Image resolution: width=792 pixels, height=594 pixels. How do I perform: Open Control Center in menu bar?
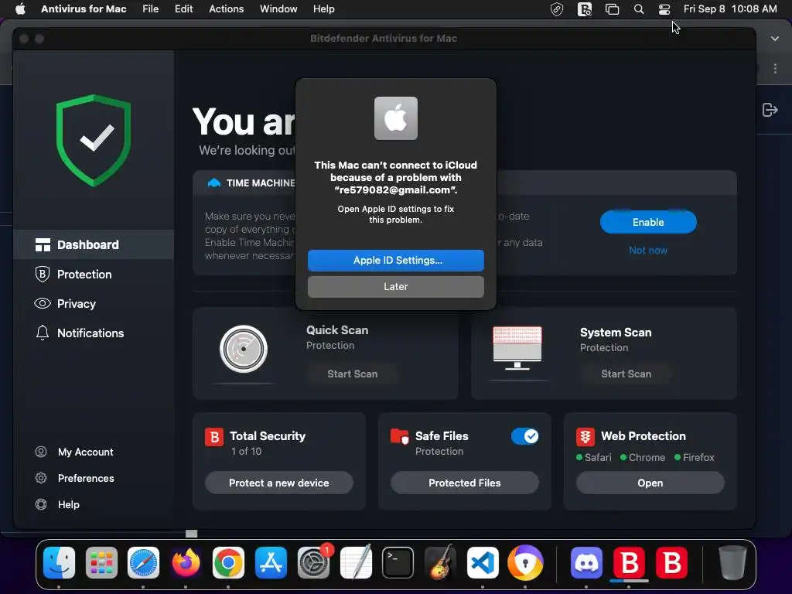pos(664,9)
